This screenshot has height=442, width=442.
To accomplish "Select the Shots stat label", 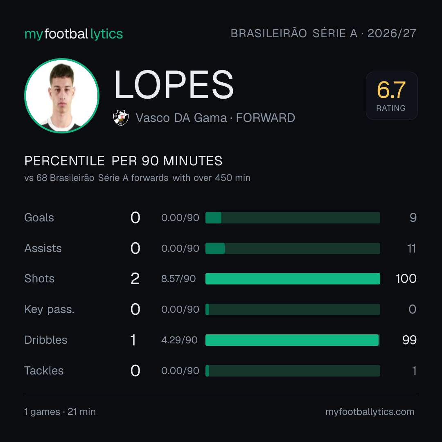I will click(39, 279).
